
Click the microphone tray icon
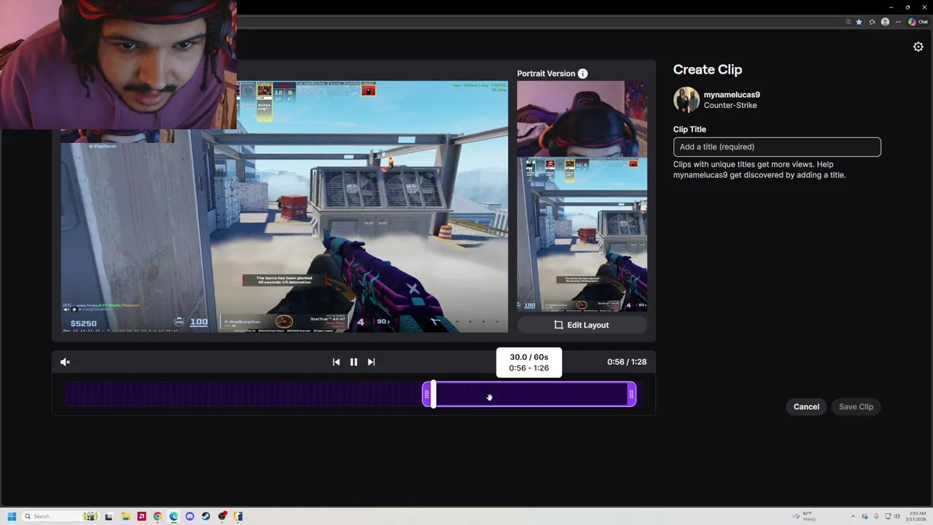876,516
